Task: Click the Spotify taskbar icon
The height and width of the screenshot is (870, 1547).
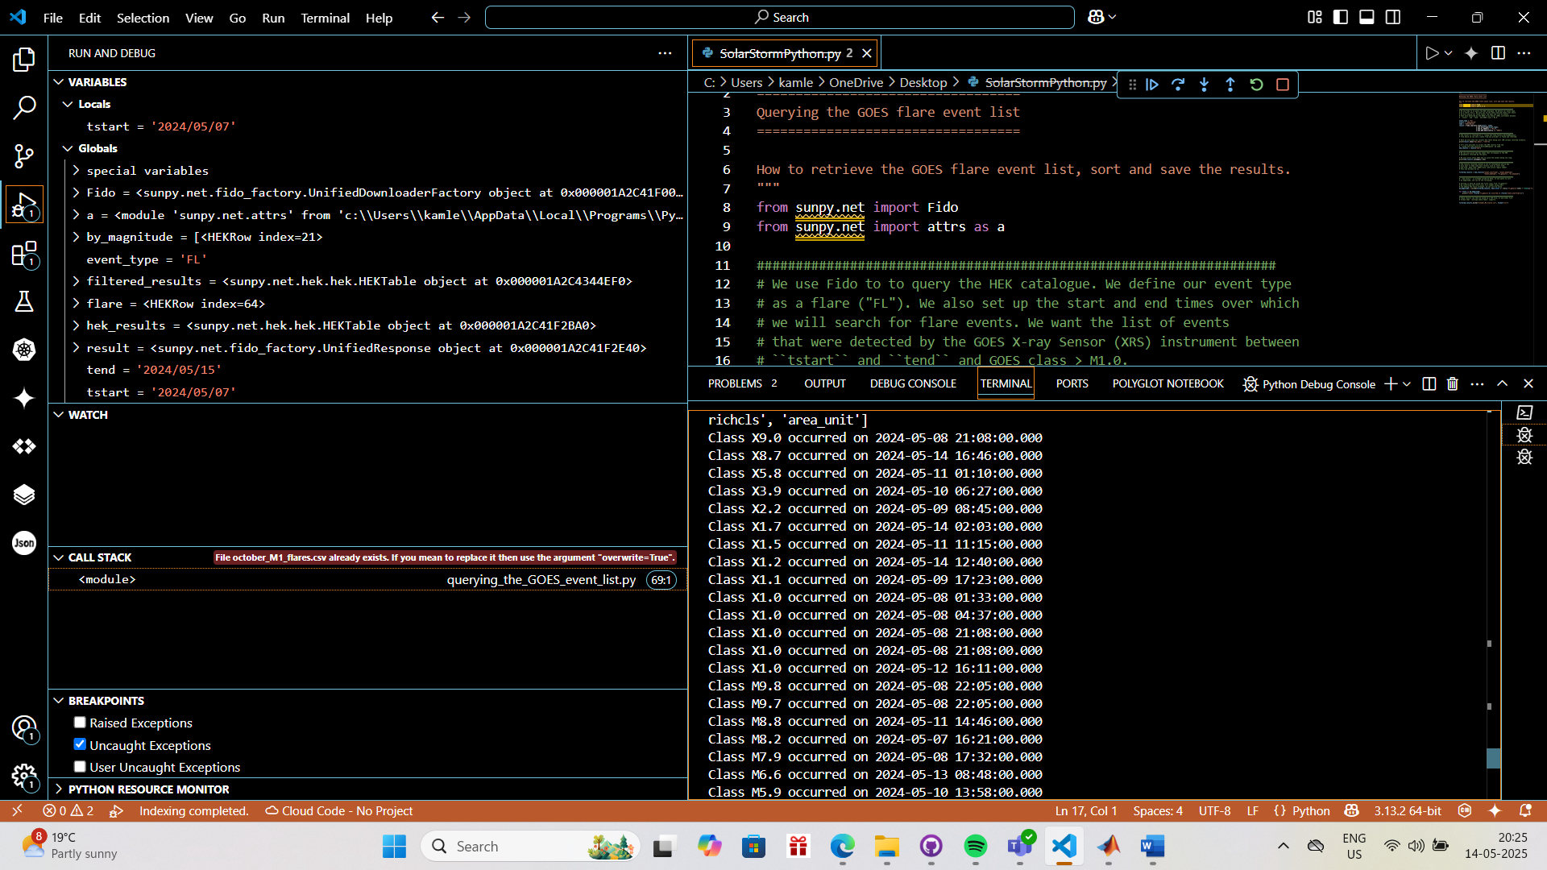Action: tap(975, 847)
